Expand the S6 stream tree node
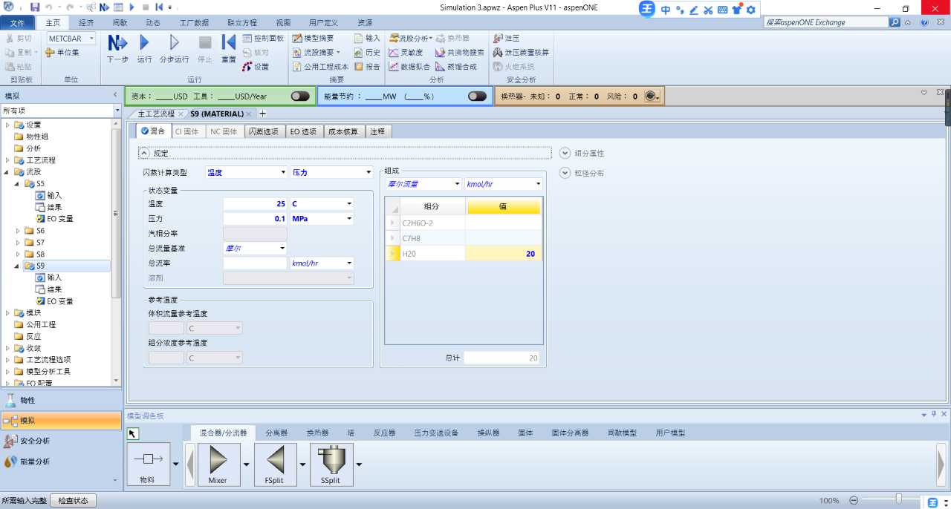The height and width of the screenshot is (509, 951). [19, 231]
